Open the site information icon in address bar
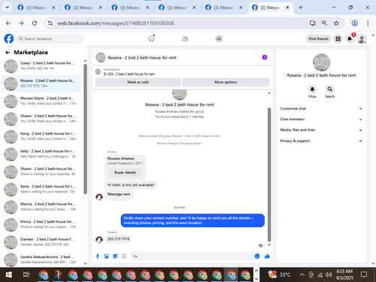Viewport: 376px width, 282px height. click(50, 23)
